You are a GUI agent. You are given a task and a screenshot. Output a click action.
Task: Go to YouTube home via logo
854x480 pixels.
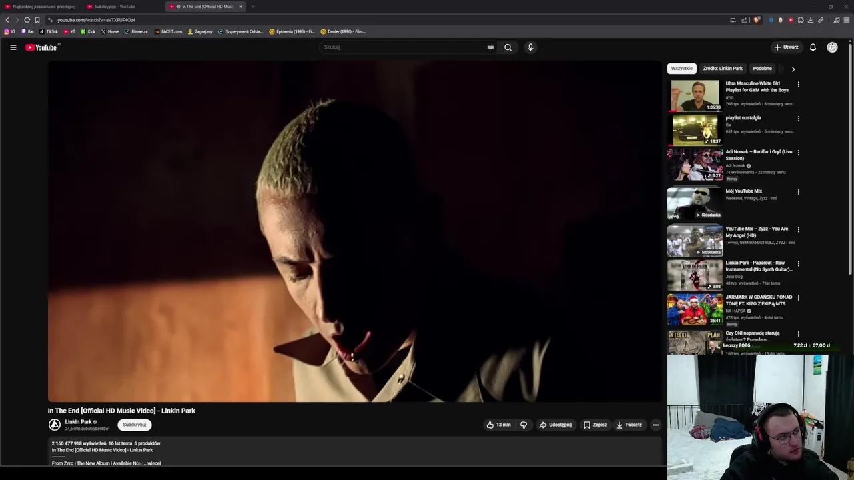(41, 47)
